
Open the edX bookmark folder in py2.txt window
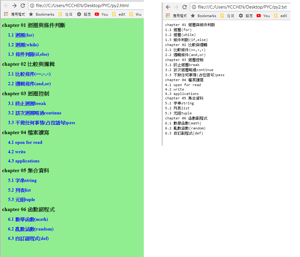pos(281,16)
